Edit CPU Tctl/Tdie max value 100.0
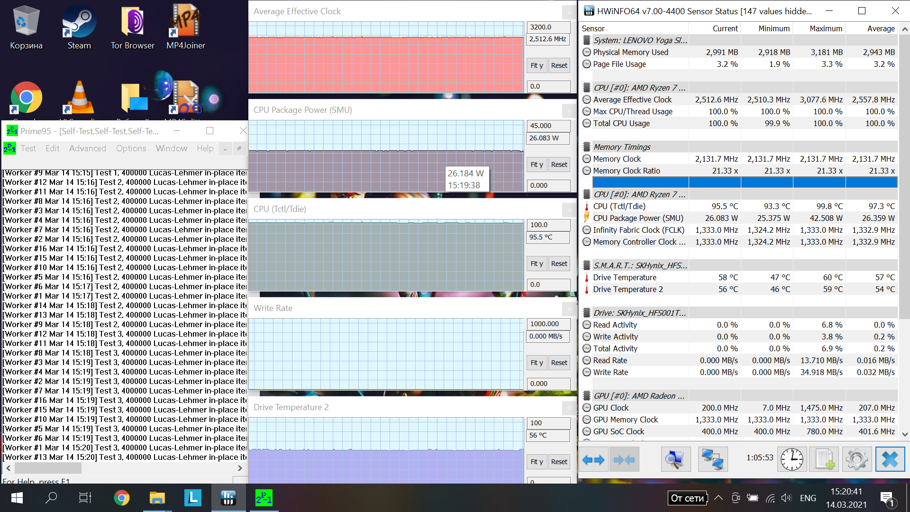Image resolution: width=910 pixels, height=512 pixels. tap(548, 225)
